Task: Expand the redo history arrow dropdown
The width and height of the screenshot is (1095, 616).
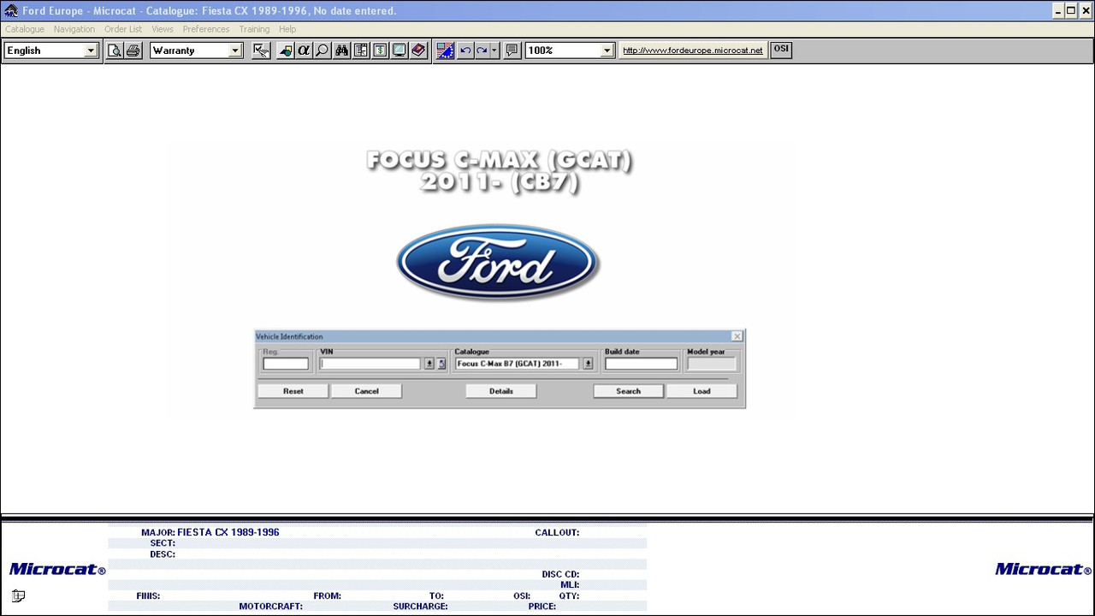Action: coord(494,50)
